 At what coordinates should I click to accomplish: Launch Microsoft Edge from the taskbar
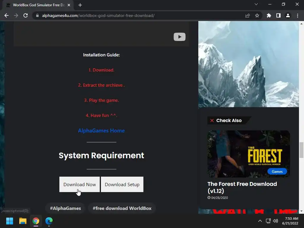pos(49,221)
